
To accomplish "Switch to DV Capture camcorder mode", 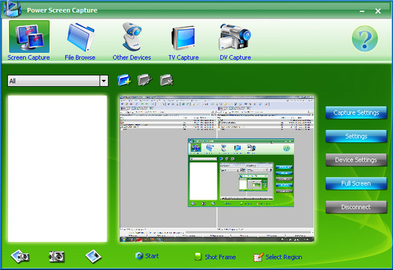I will (x=235, y=36).
